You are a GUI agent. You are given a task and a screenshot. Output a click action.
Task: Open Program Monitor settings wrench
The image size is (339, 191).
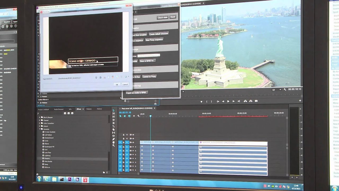coord(285,89)
